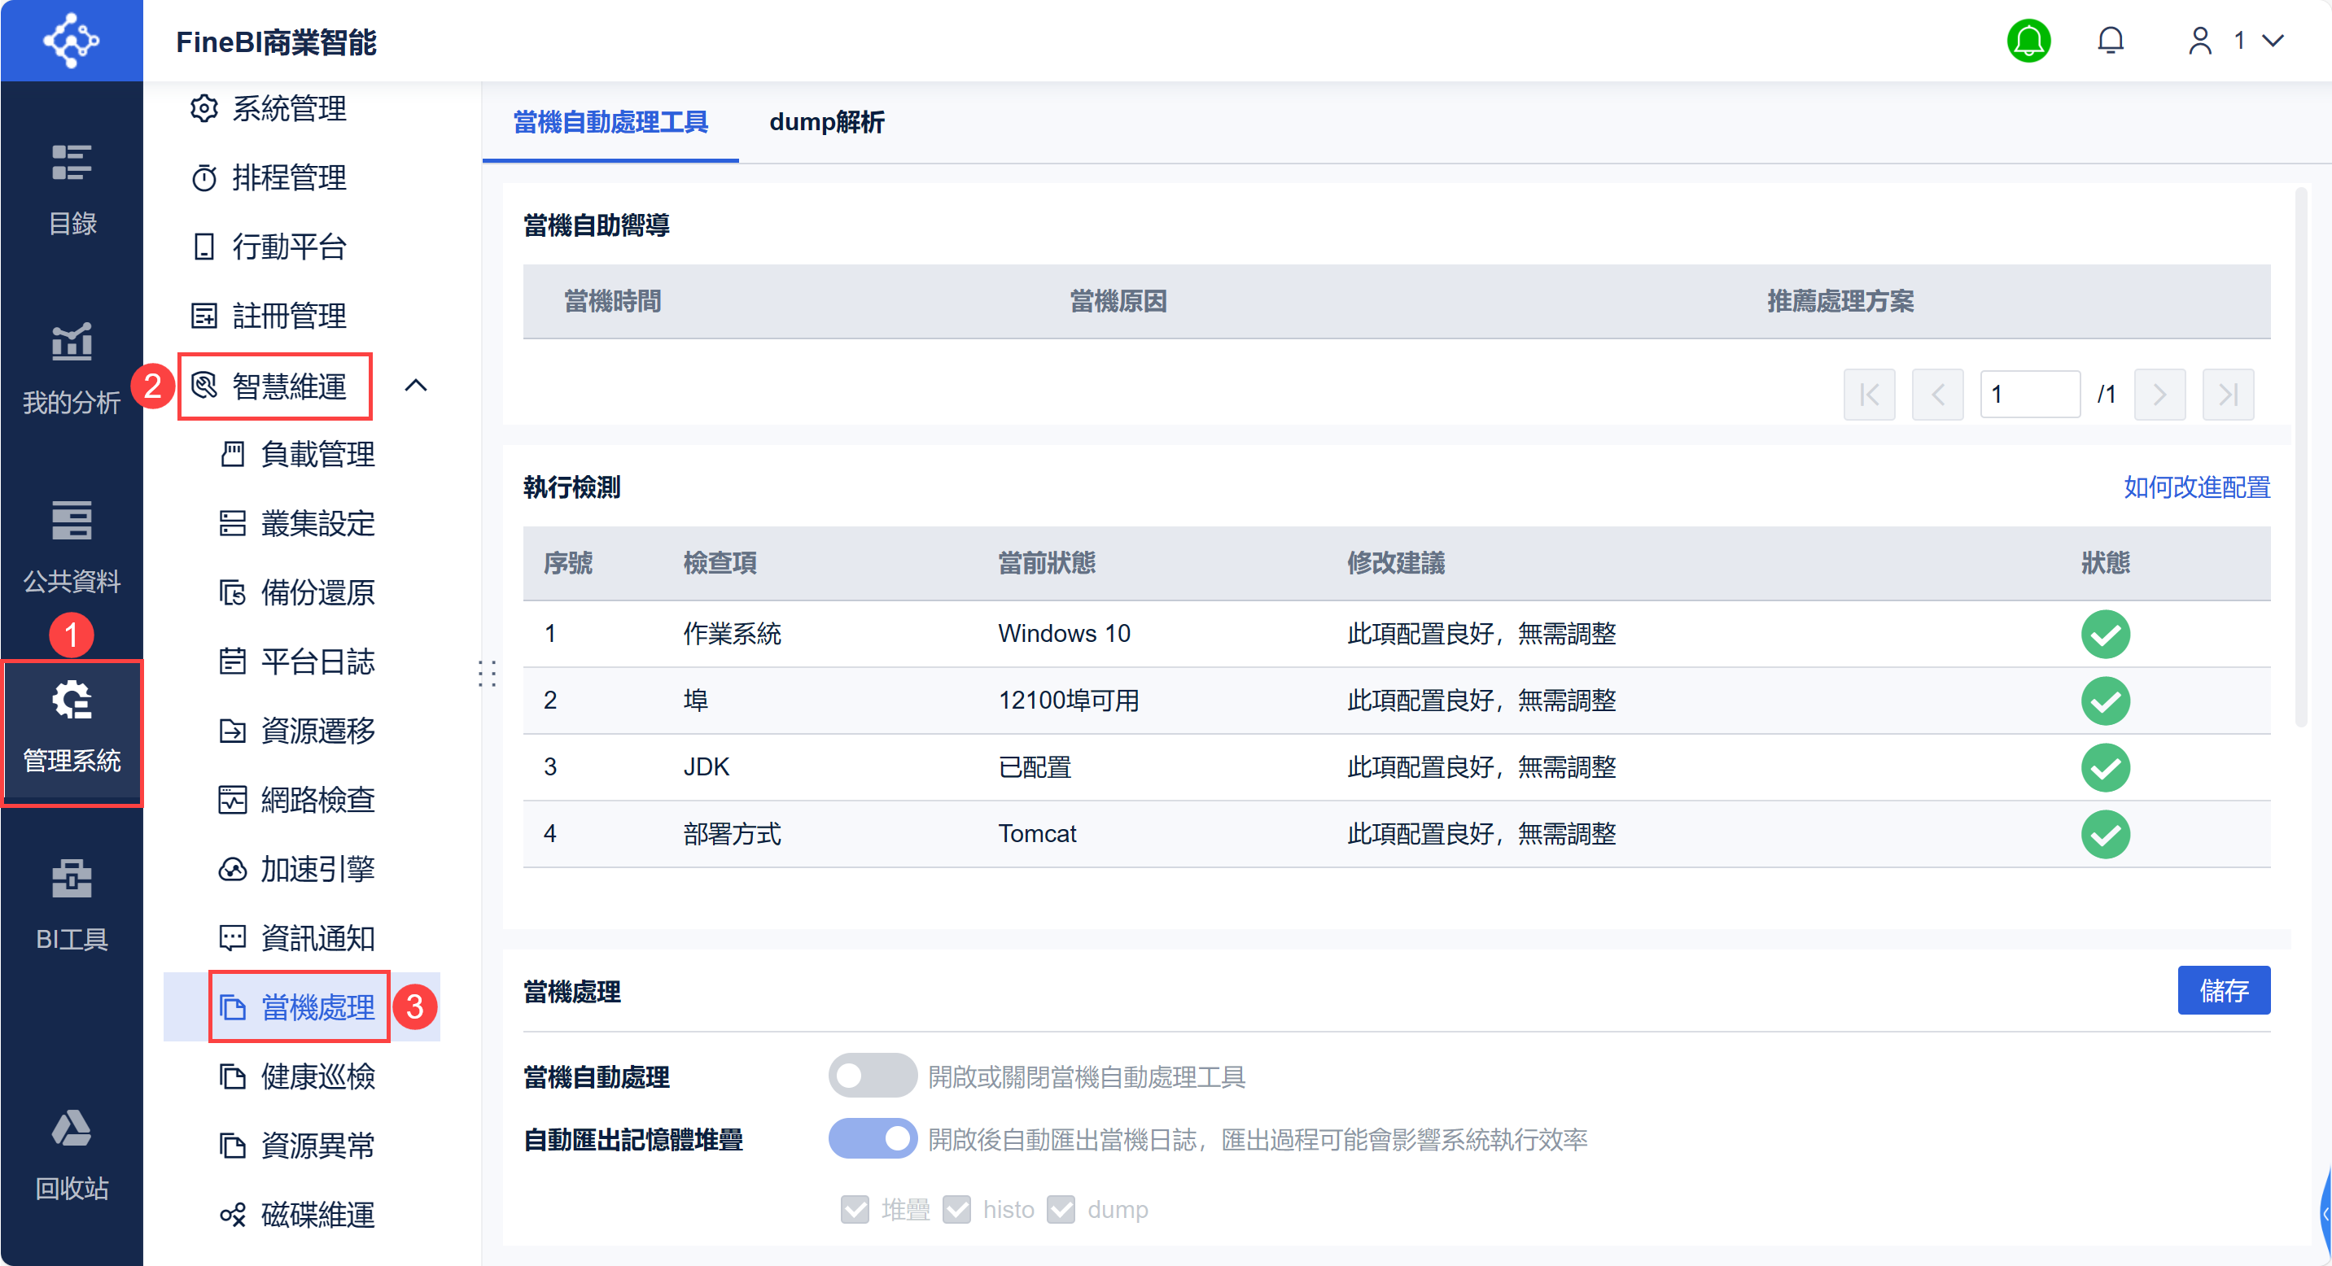The image size is (2332, 1266).
Task: Open 公共資料 data icon in sidebar
Action: point(71,521)
